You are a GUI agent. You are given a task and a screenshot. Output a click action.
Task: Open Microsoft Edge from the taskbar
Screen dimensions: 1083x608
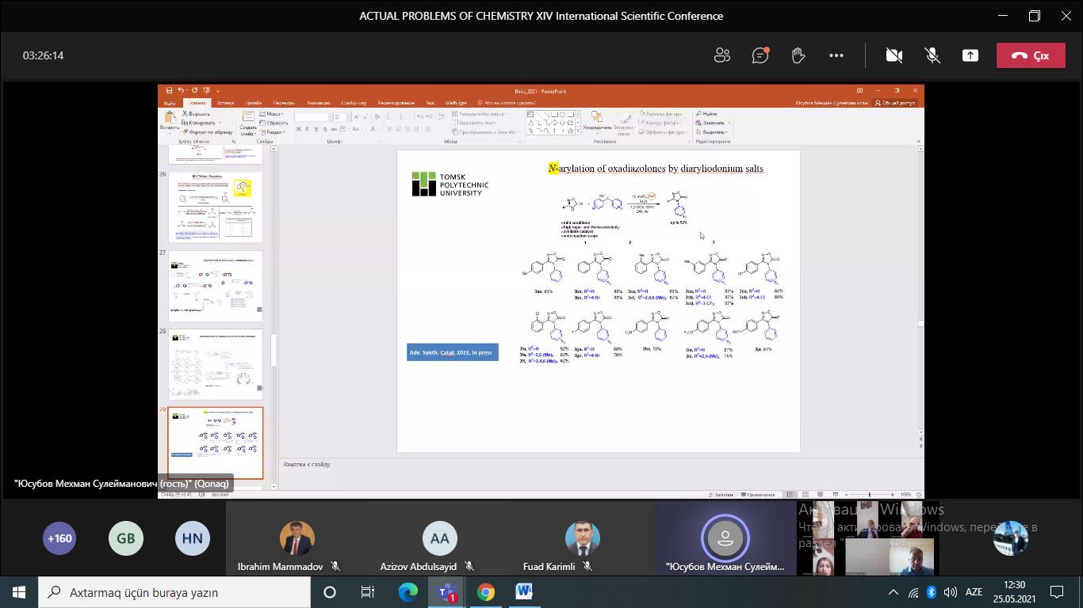tap(408, 592)
